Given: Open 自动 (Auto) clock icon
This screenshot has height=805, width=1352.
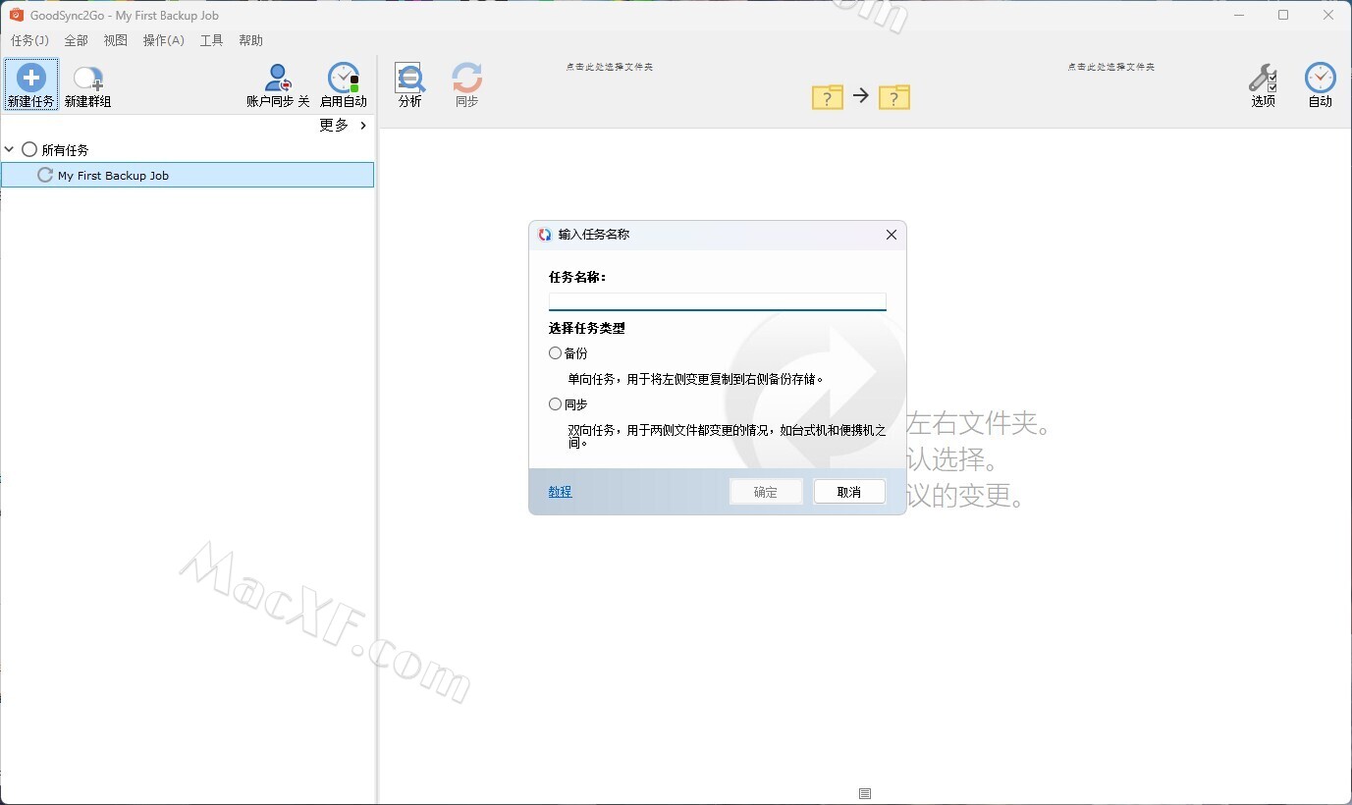Looking at the screenshot, I should click(1321, 79).
